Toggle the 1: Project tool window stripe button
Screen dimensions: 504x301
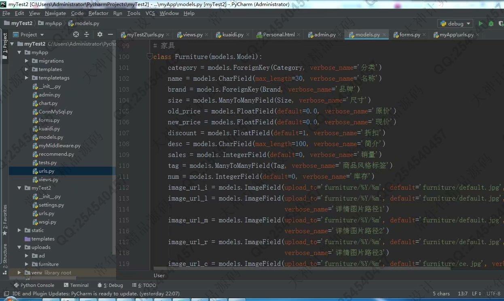(5, 46)
